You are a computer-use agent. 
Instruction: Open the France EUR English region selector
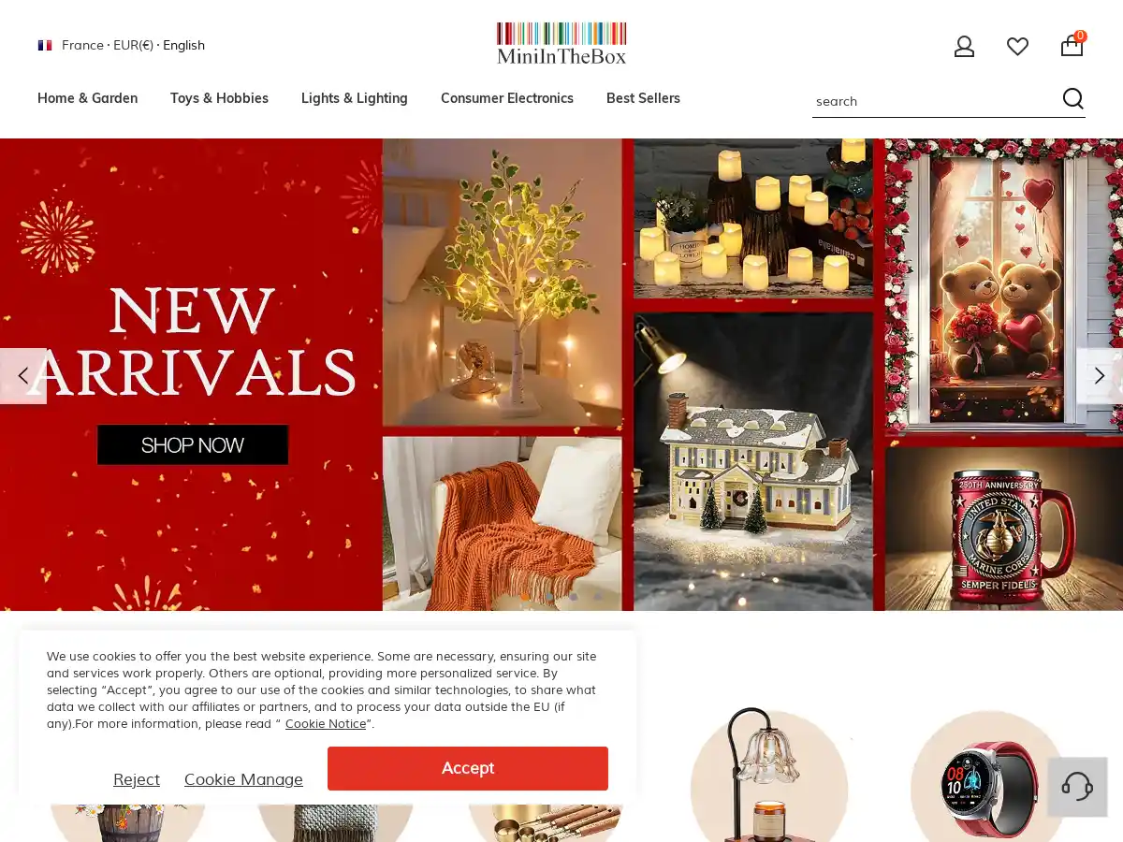pos(122,45)
